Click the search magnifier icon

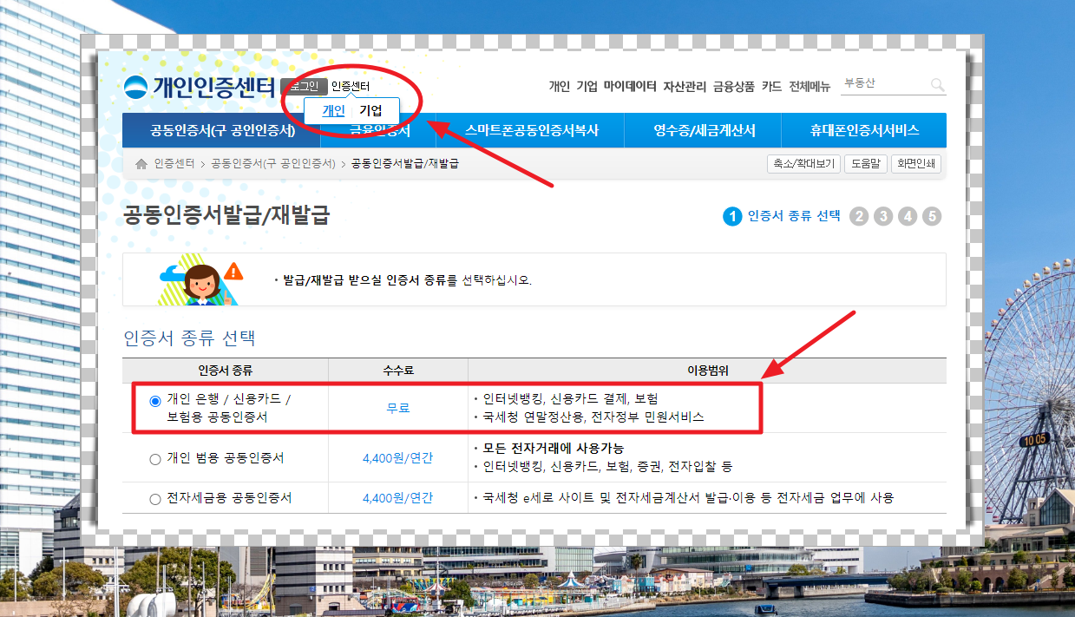(937, 84)
